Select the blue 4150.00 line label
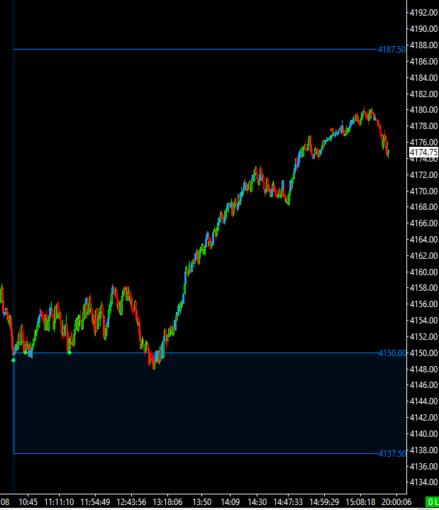This screenshot has height=510, width=439. coord(392,353)
